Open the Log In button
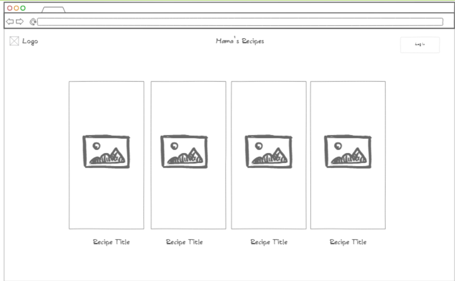The height and width of the screenshot is (281, 455). click(420, 45)
